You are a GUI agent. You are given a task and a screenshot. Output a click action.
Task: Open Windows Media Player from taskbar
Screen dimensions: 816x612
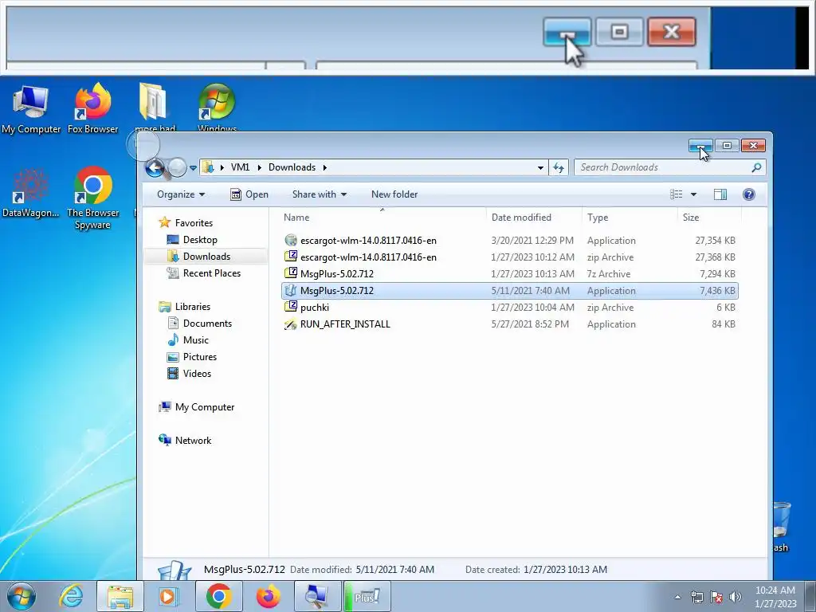pyautogui.click(x=169, y=596)
